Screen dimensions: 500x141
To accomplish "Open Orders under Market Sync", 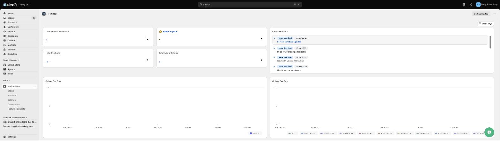I will pyautogui.click(x=11, y=91).
